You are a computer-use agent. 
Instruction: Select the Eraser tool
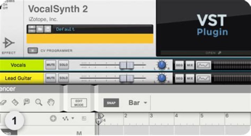(3, 103)
